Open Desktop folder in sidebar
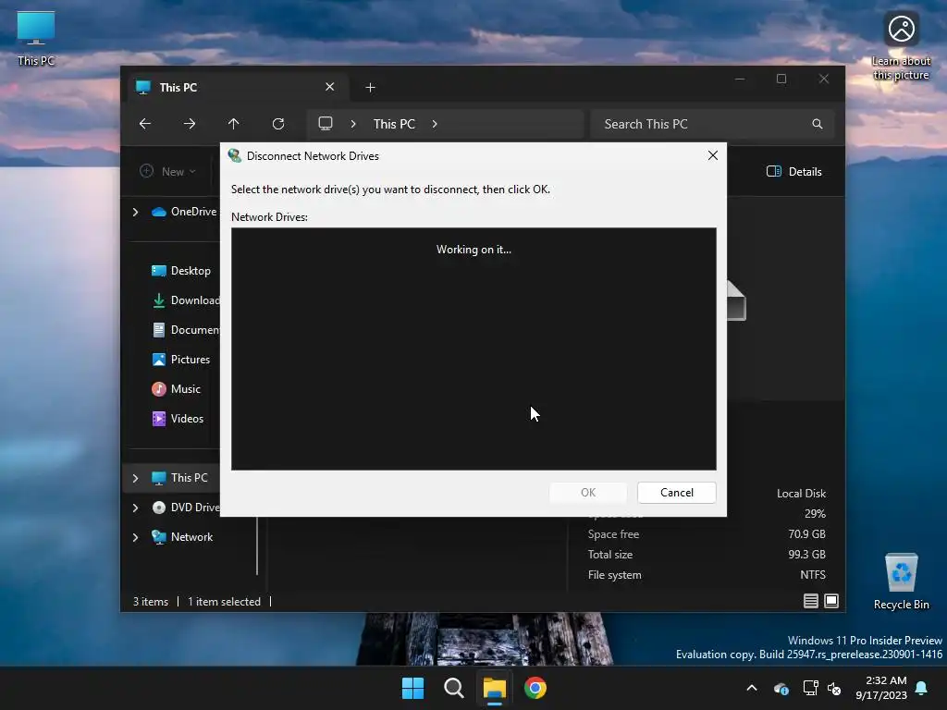This screenshot has width=947, height=710. pyautogui.click(x=181, y=271)
